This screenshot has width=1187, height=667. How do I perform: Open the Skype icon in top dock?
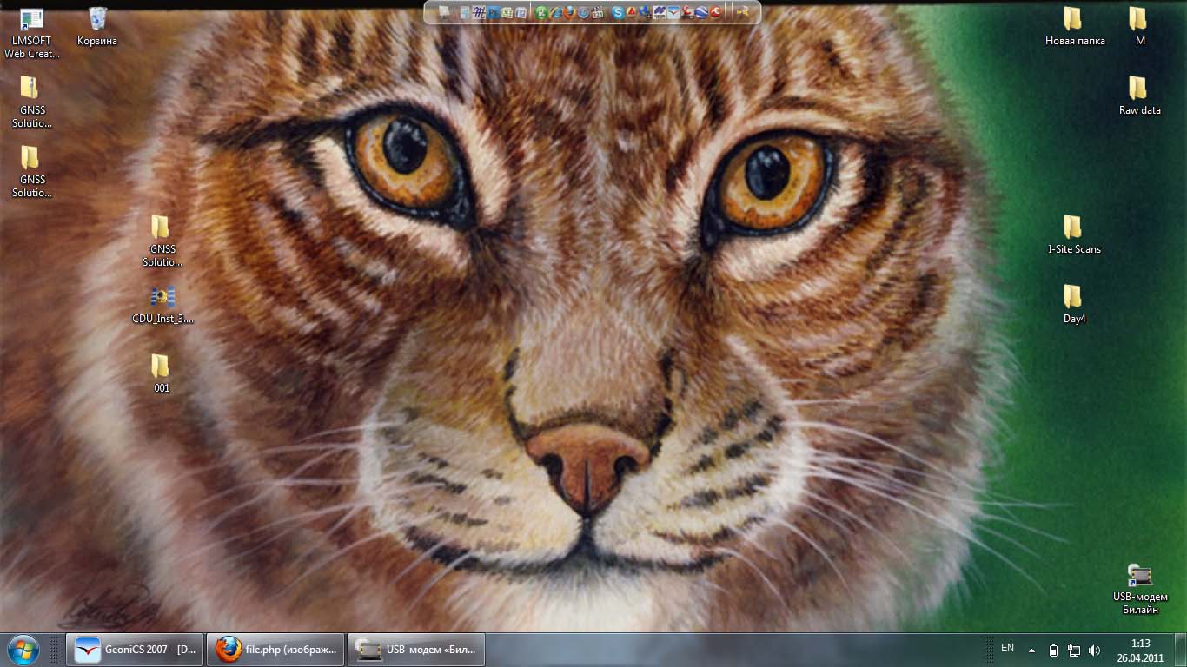(x=618, y=12)
